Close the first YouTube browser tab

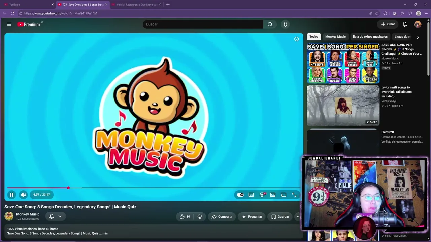pyautogui.click(x=53, y=5)
